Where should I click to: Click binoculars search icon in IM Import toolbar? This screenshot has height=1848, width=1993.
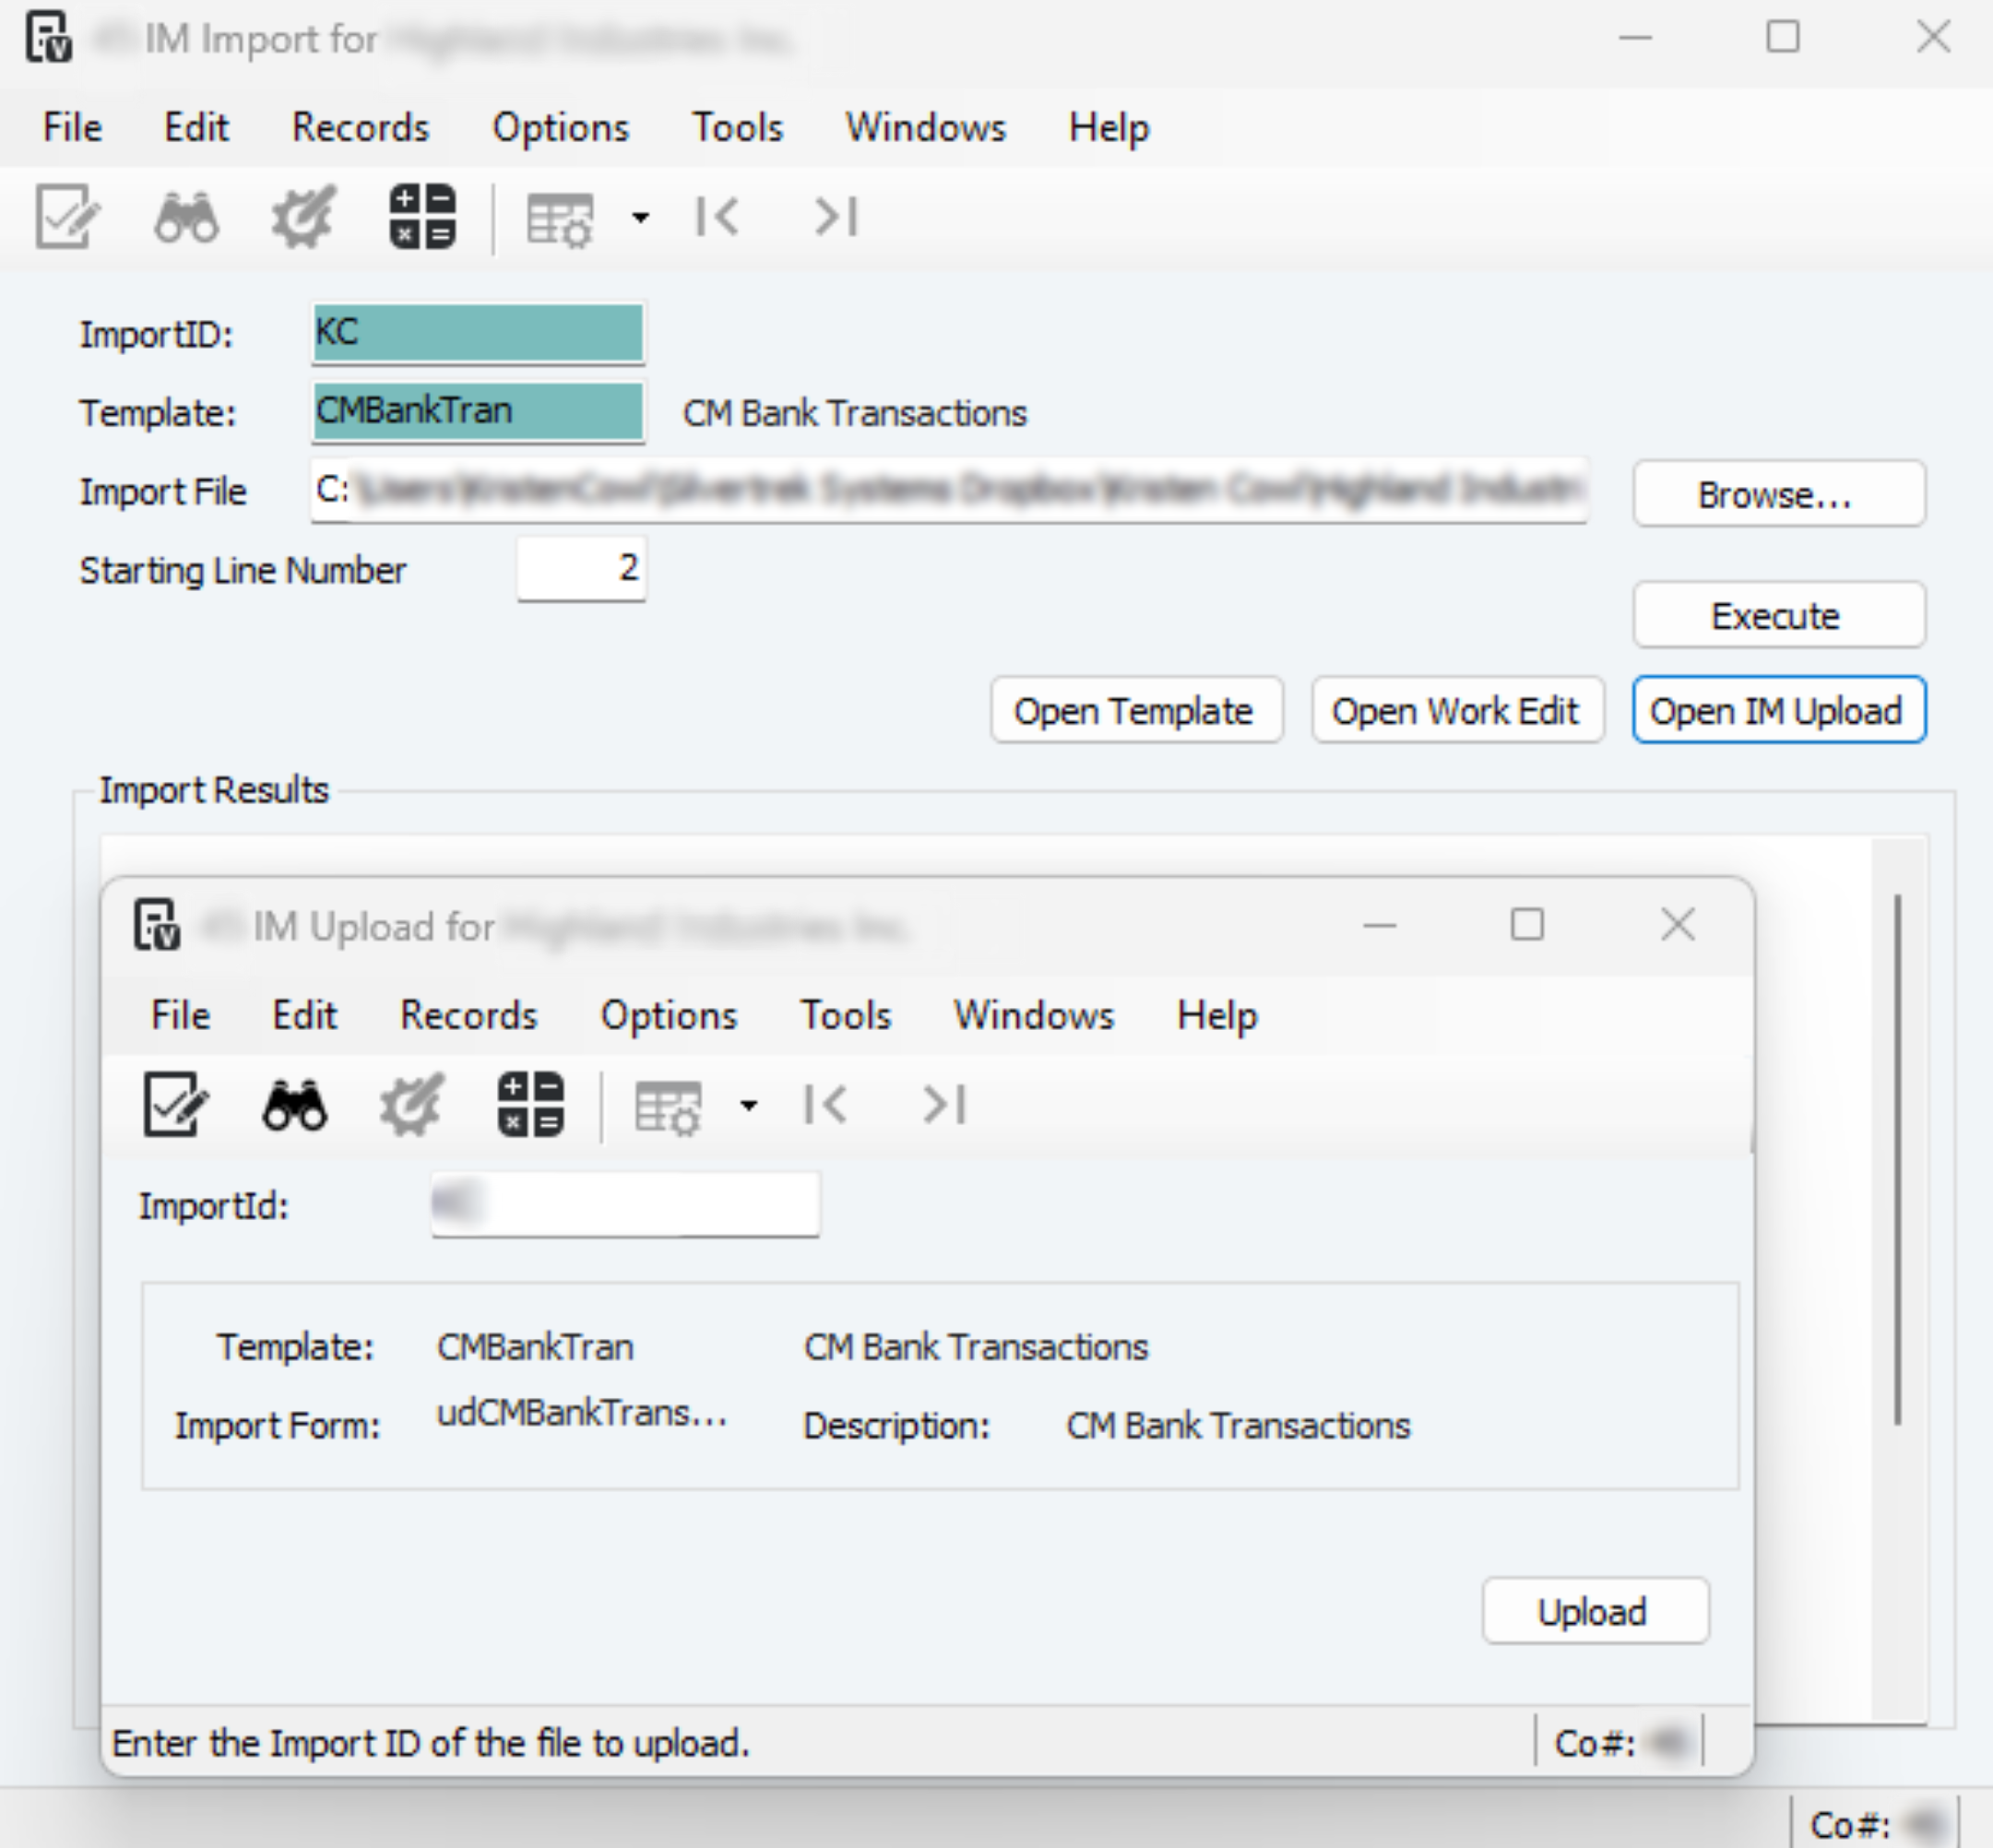coord(186,216)
